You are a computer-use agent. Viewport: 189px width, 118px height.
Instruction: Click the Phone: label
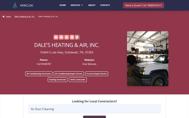(x=44, y=60)
